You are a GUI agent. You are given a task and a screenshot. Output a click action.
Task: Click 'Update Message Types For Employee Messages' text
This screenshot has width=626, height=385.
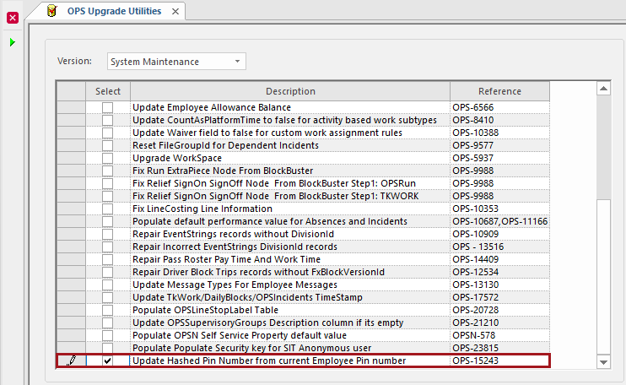[235, 285]
